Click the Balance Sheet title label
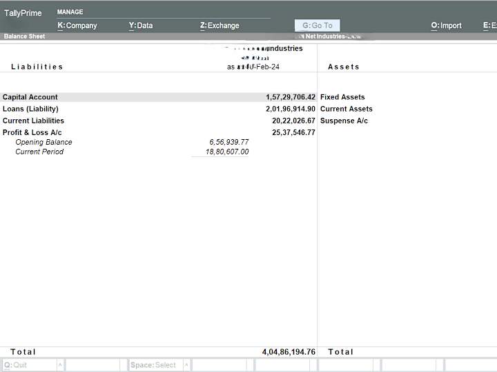This screenshot has width=497, height=372. (x=24, y=37)
